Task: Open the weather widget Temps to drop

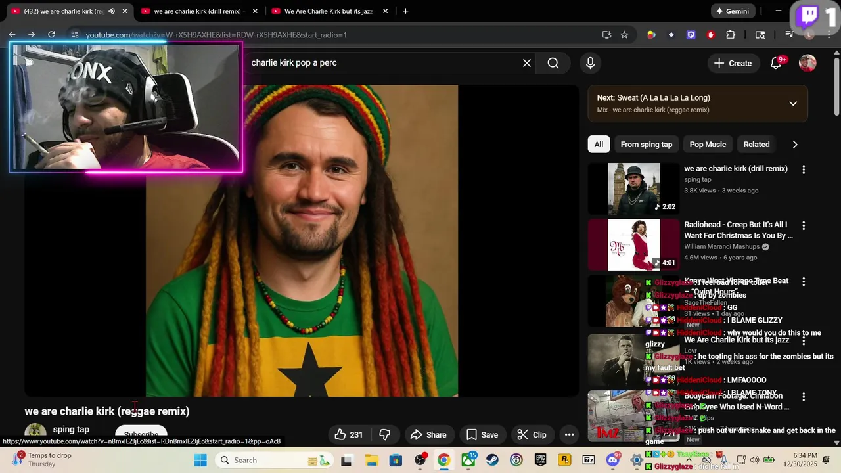Action: (43, 460)
